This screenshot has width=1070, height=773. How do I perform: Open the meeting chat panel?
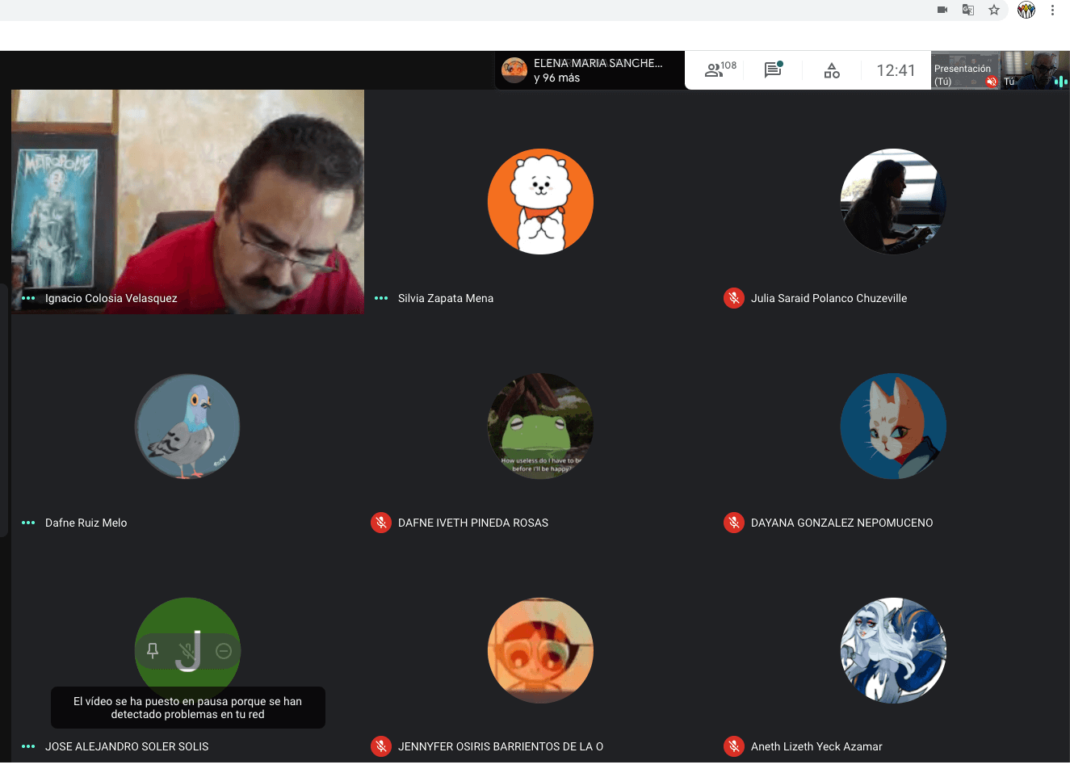[773, 70]
